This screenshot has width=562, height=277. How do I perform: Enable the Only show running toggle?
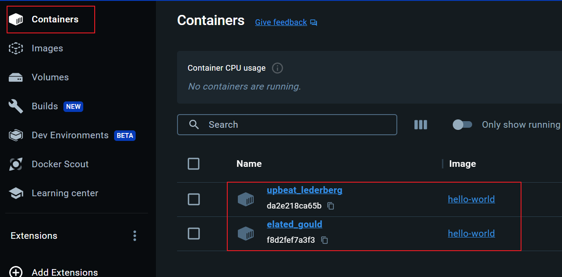[462, 125]
